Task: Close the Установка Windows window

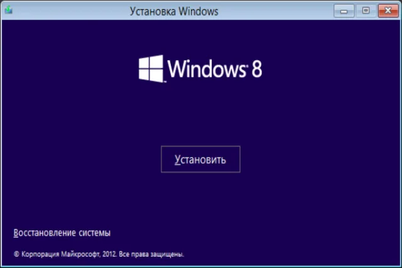Action: pyautogui.click(x=388, y=11)
